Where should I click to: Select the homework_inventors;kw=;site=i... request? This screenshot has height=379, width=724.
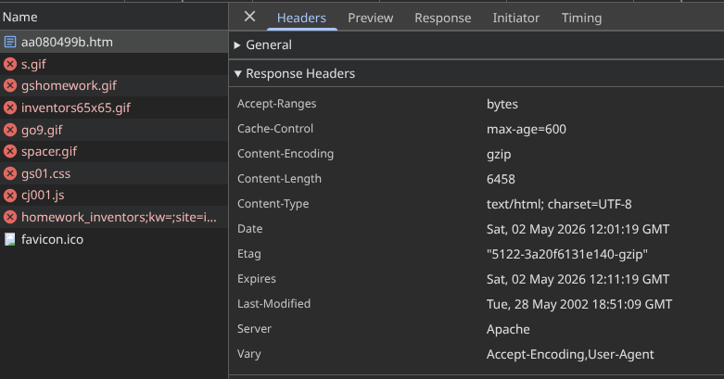coord(114,217)
